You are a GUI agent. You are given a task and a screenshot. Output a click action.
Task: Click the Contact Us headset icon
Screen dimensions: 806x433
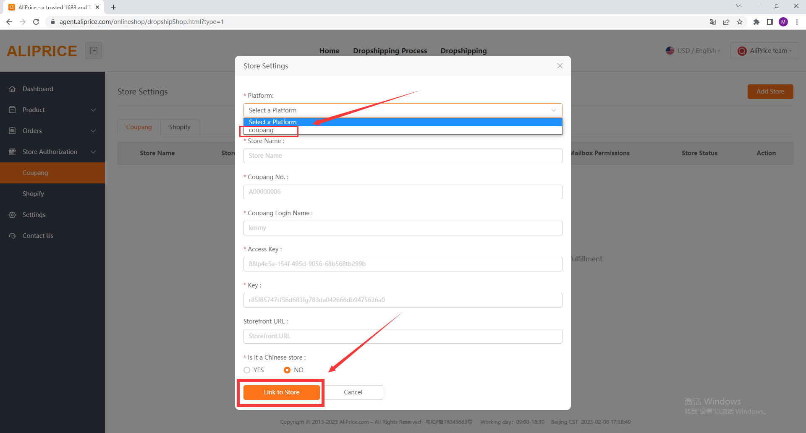[12, 235]
